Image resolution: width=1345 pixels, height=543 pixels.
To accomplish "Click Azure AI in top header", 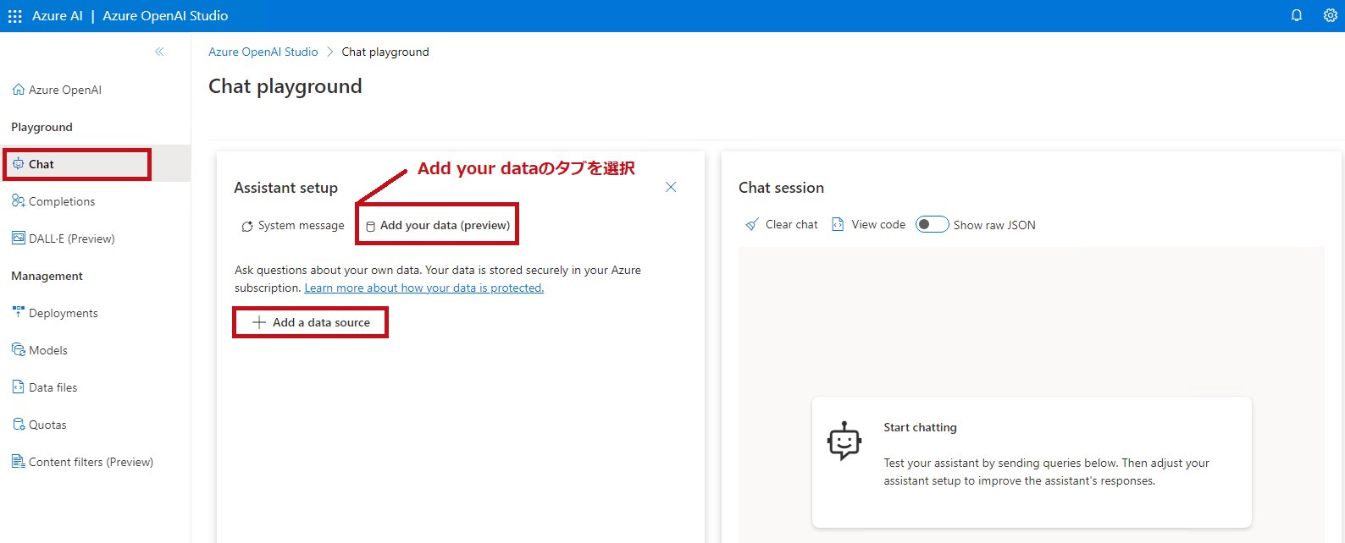I will coord(58,15).
